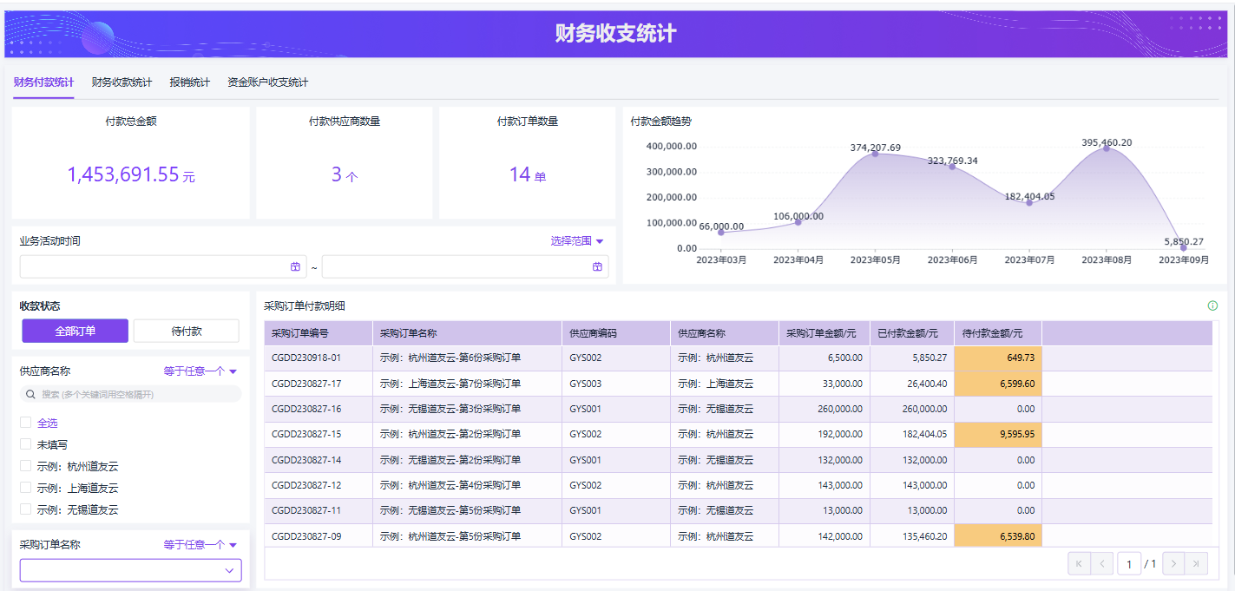The height and width of the screenshot is (591, 1235).
Task: Click the 采购订单名称 column header
Action: (468, 333)
